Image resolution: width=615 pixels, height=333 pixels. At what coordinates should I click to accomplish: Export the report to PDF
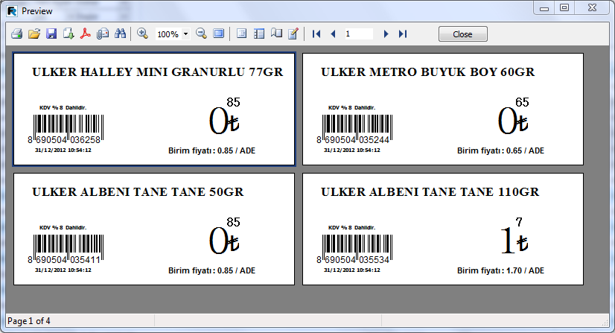click(x=86, y=34)
